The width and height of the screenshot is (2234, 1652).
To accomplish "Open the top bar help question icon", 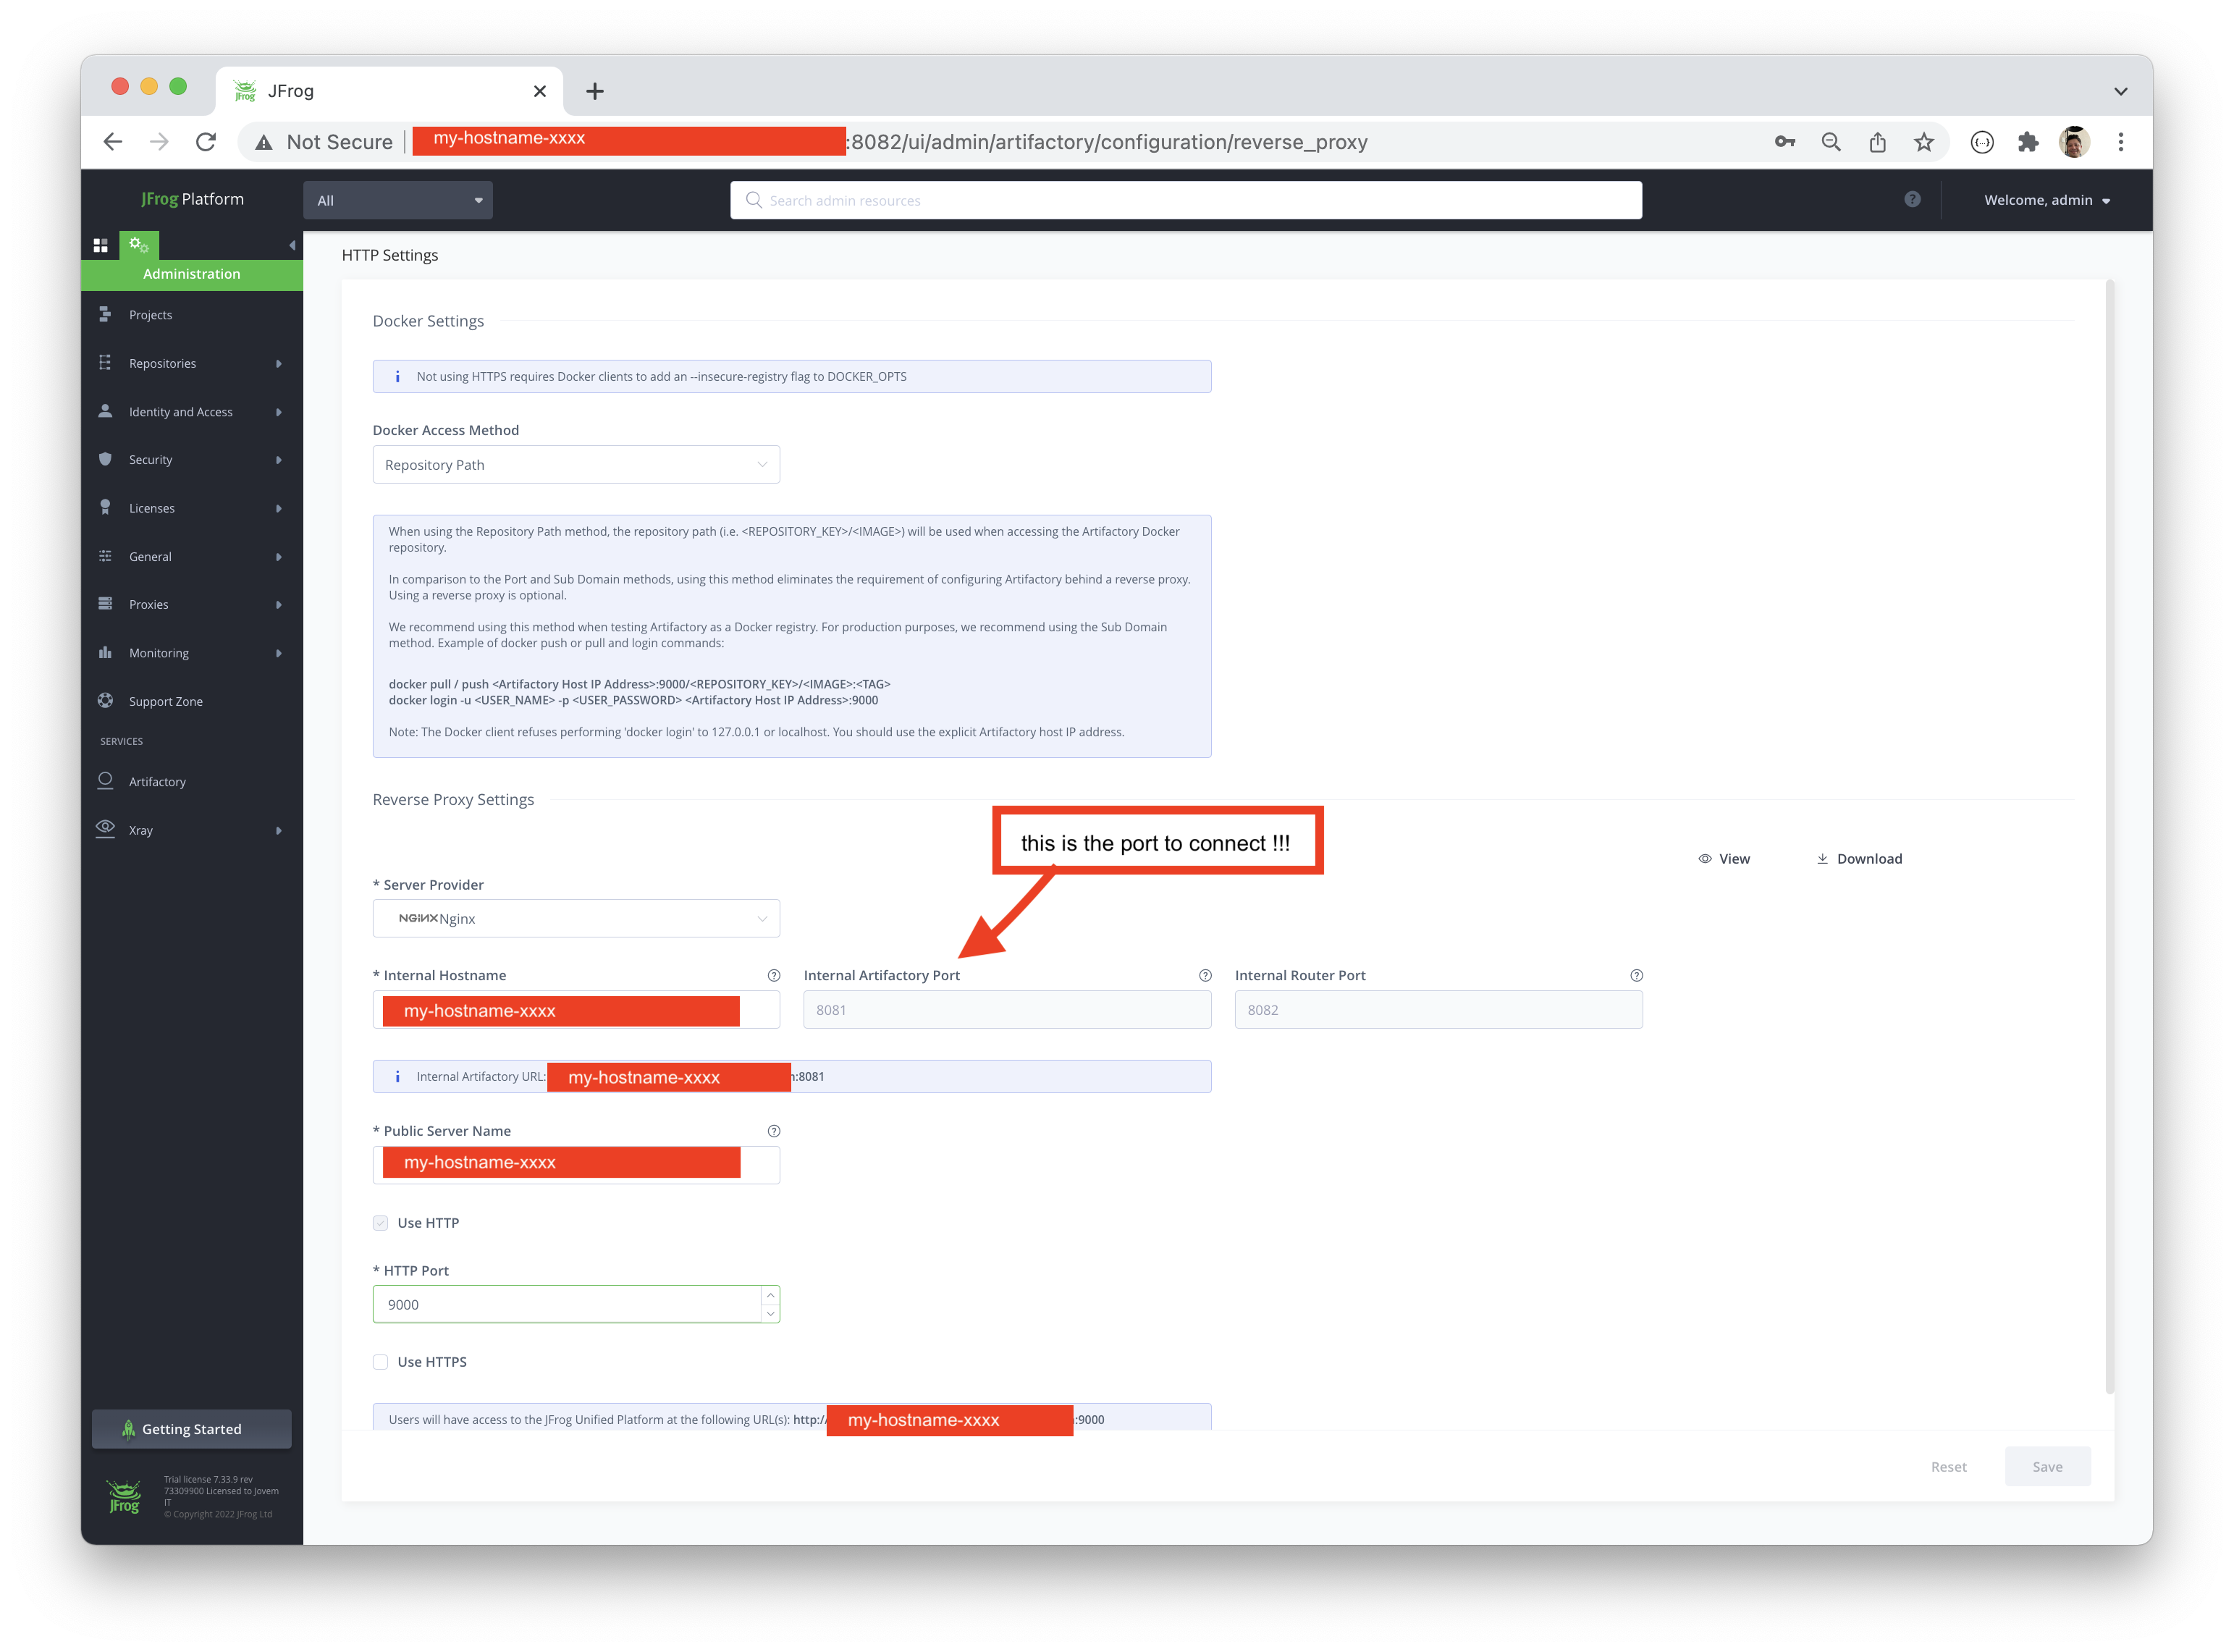I will tap(1912, 199).
